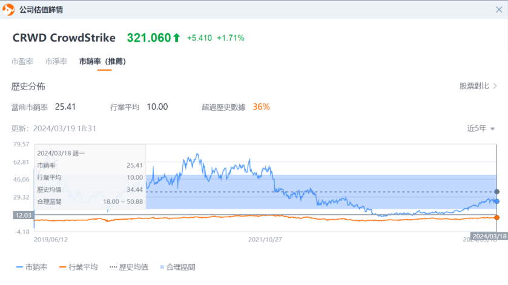Click the 超過歷史數據 36% value
508x285 pixels.
coord(261,107)
